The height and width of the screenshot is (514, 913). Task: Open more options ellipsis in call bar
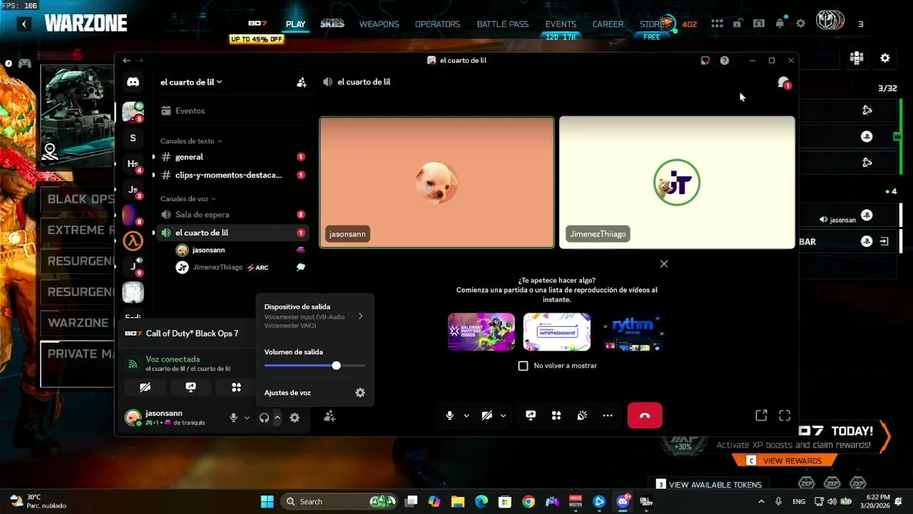point(608,415)
